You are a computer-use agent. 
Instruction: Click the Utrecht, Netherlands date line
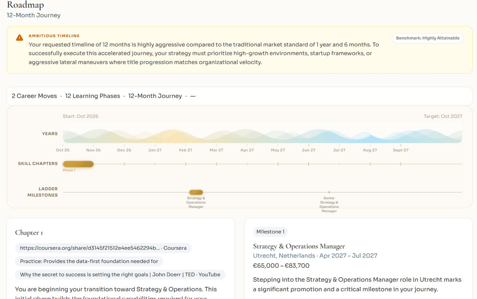coord(315,256)
